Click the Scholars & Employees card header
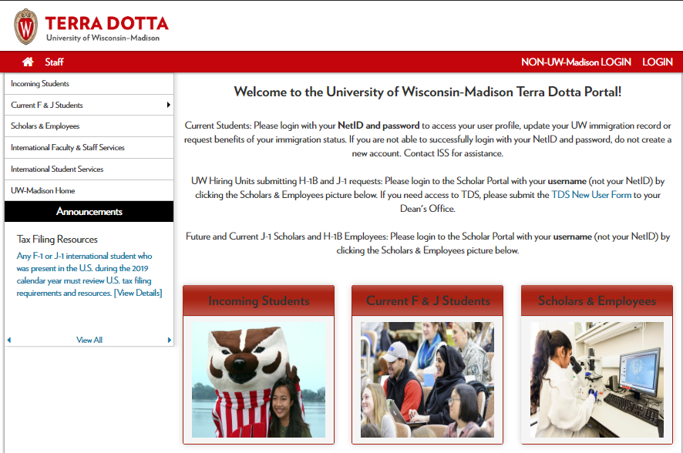The width and height of the screenshot is (683, 453). pos(597,300)
